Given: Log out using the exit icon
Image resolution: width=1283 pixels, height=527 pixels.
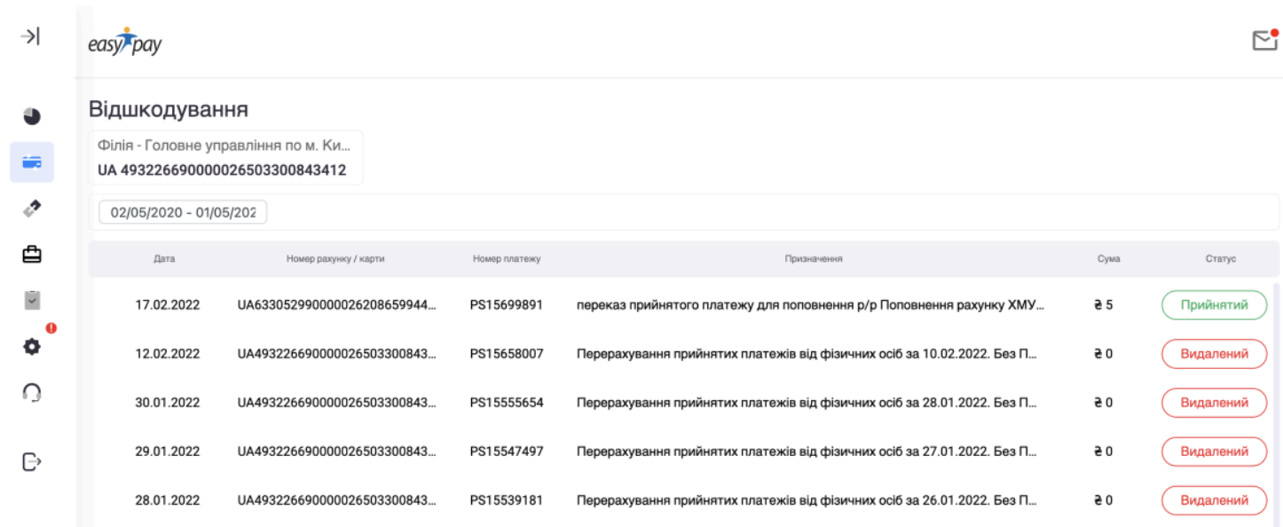Looking at the screenshot, I should pyautogui.click(x=31, y=461).
